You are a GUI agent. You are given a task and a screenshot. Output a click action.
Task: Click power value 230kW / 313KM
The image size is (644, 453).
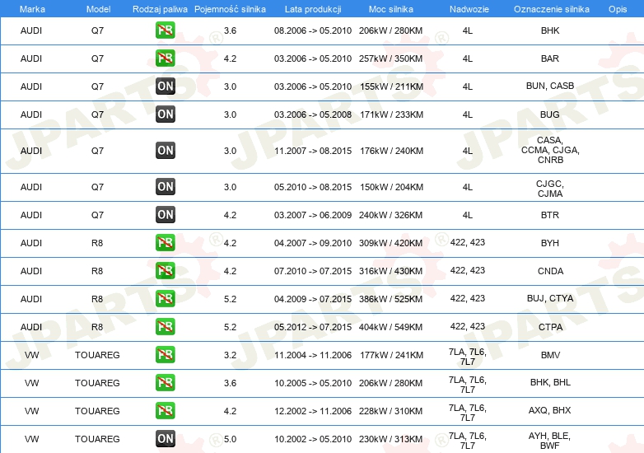[390, 439]
